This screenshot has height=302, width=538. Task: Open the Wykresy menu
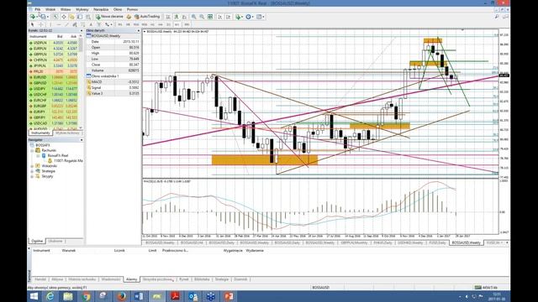[x=82, y=9]
